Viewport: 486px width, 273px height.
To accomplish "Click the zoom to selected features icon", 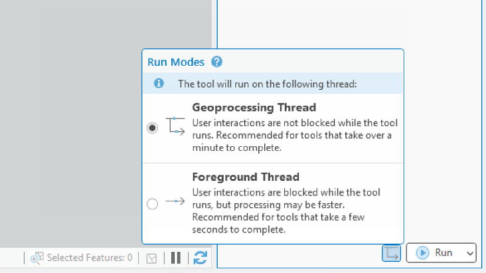I will point(37,258).
